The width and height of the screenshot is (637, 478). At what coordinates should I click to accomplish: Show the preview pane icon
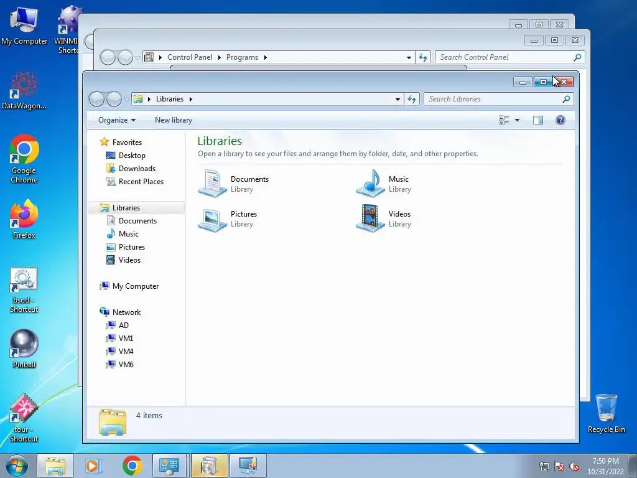click(538, 120)
